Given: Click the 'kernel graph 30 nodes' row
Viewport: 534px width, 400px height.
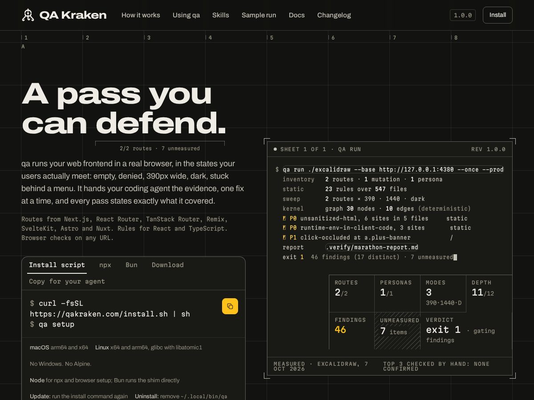Looking at the screenshot, I should (x=376, y=208).
